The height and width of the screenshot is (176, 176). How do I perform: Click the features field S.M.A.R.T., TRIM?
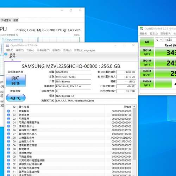tap(96, 101)
